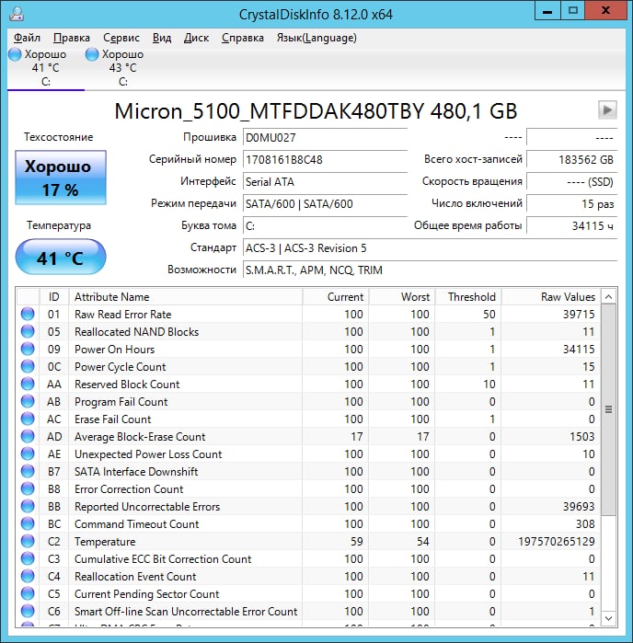Click blue status icon for Reported Uncorrectable Errors
Image resolution: width=633 pixels, height=643 pixels.
[x=28, y=507]
